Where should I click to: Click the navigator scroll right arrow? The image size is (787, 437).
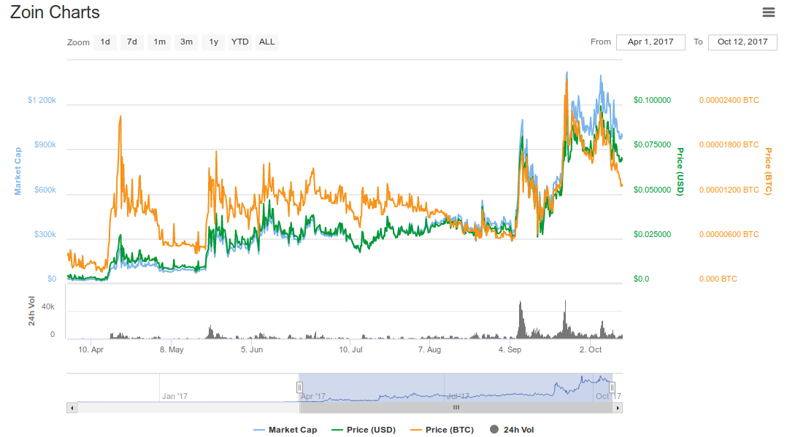pos(618,408)
